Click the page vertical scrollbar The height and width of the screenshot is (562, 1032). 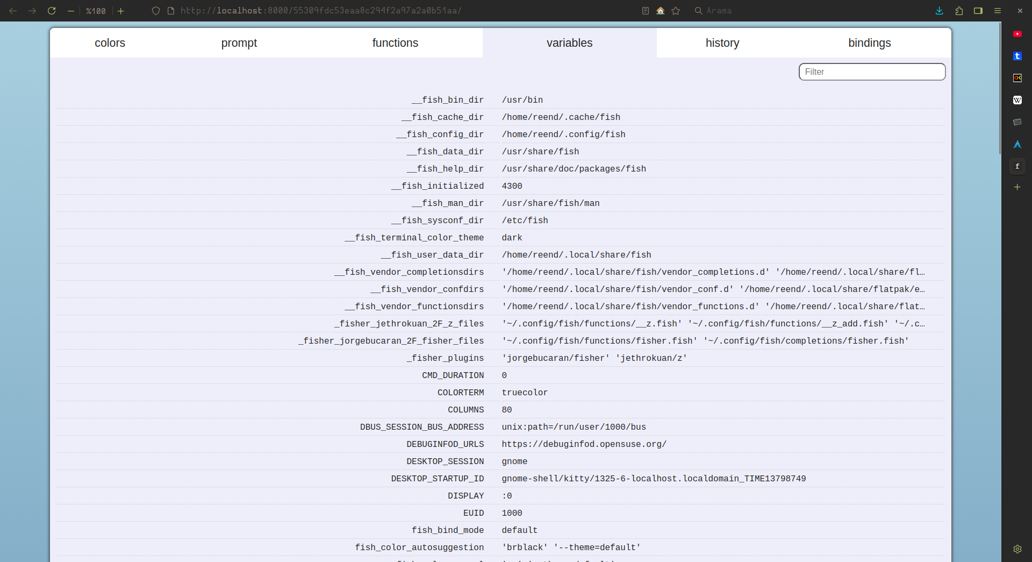pyautogui.click(x=1000, y=88)
